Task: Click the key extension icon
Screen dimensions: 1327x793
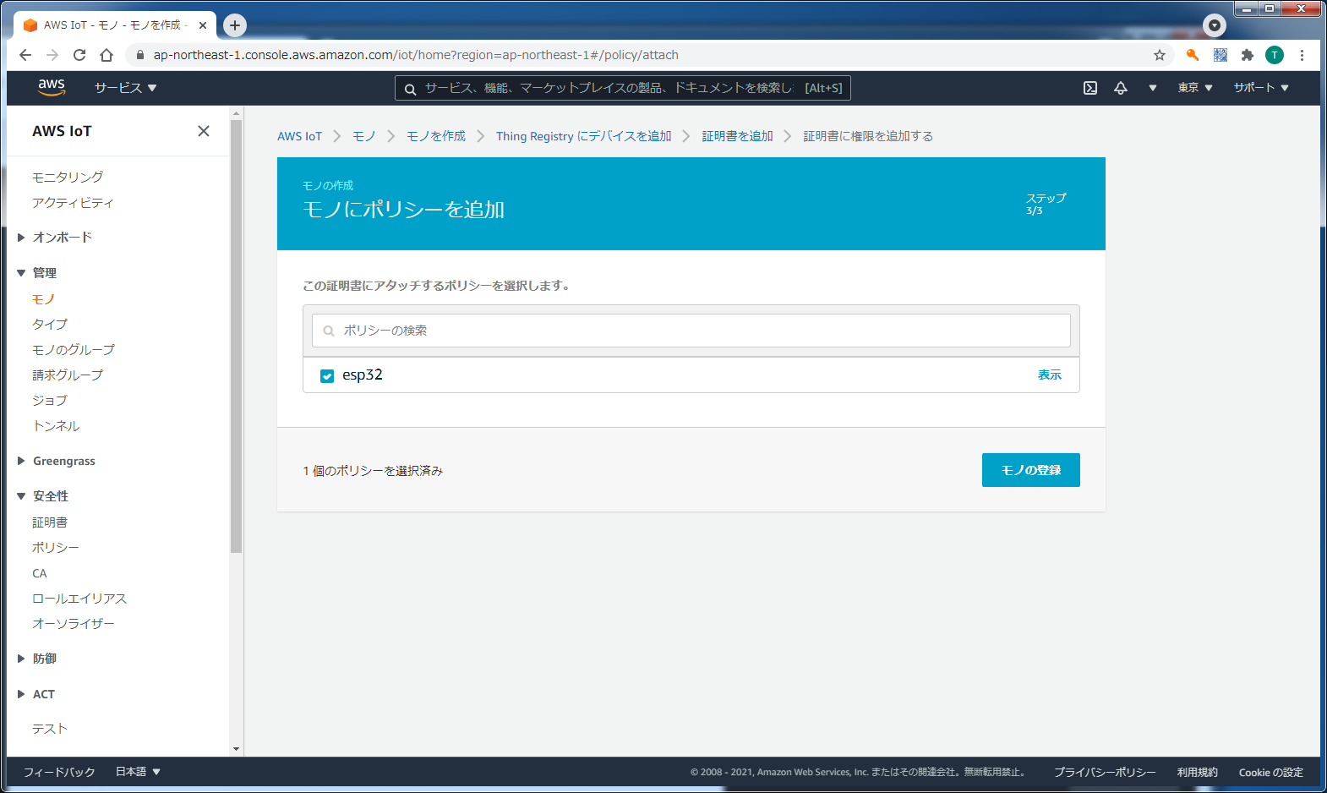Action: pos(1193,55)
